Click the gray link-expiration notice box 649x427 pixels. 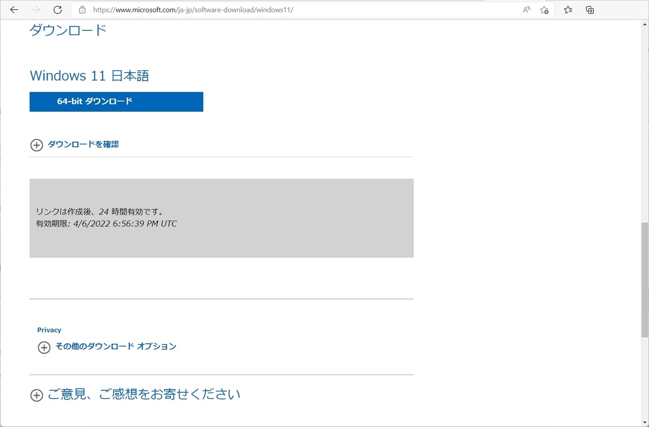pos(222,217)
